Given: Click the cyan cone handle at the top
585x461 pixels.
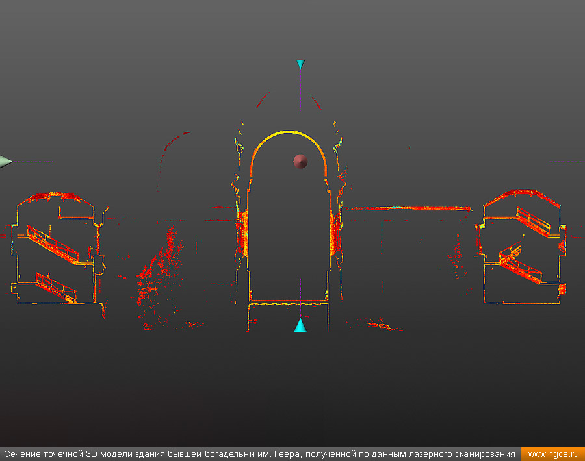Looking at the screenshot, I should pos(300,64).
